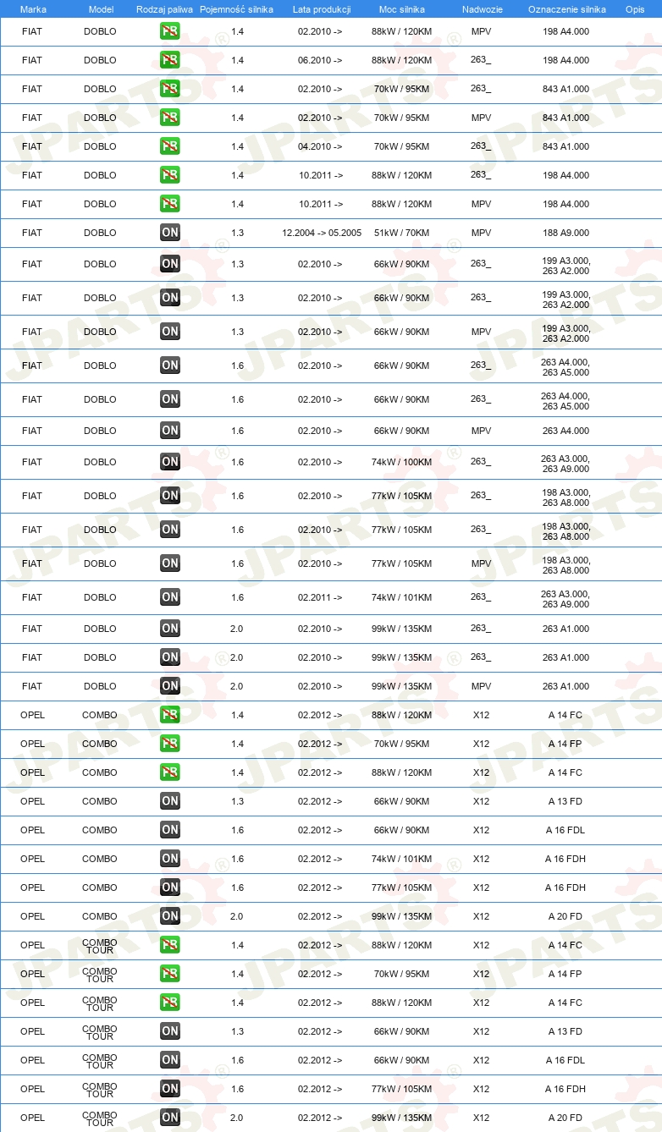Click COMBO TOUR model cell in A 20 FD row
This screenshot has height=1132, width=662.
(x=100, y=1118)
